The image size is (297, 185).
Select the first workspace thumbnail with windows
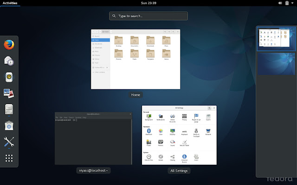point(276,39)
